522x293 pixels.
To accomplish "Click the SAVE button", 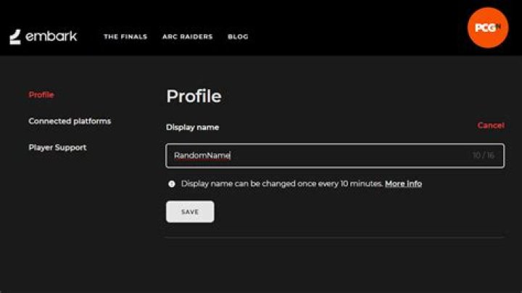I will point(190,212).
